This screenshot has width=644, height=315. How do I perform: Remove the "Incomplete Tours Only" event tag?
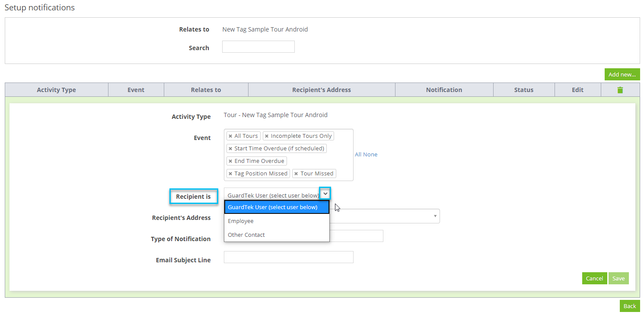coord(267,136)
